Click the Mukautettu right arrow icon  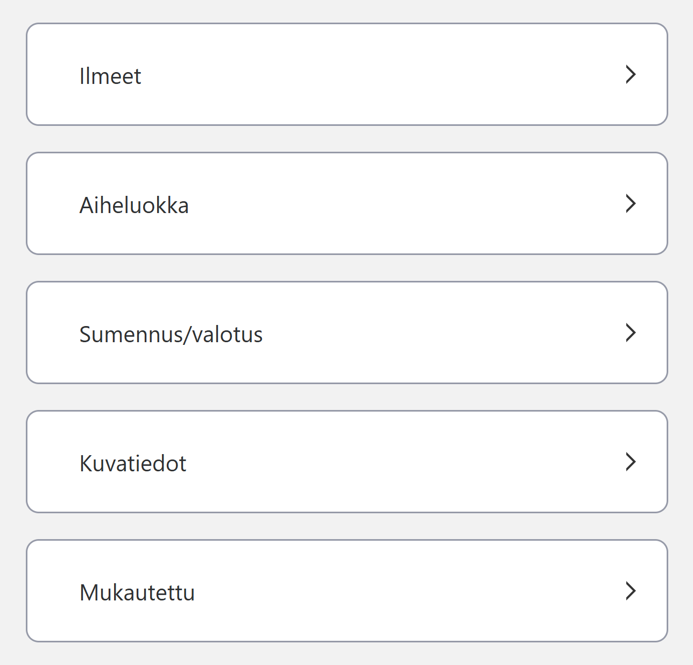(631, 591)
